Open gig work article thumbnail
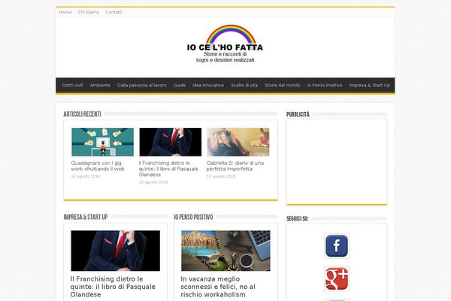Viewport: 451px width, 301px height. [103, 142]
